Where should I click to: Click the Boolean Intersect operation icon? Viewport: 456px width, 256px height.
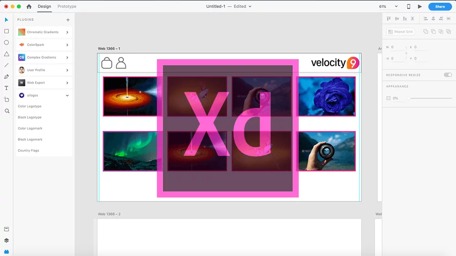pyautogui.click(x=441, y=31)
